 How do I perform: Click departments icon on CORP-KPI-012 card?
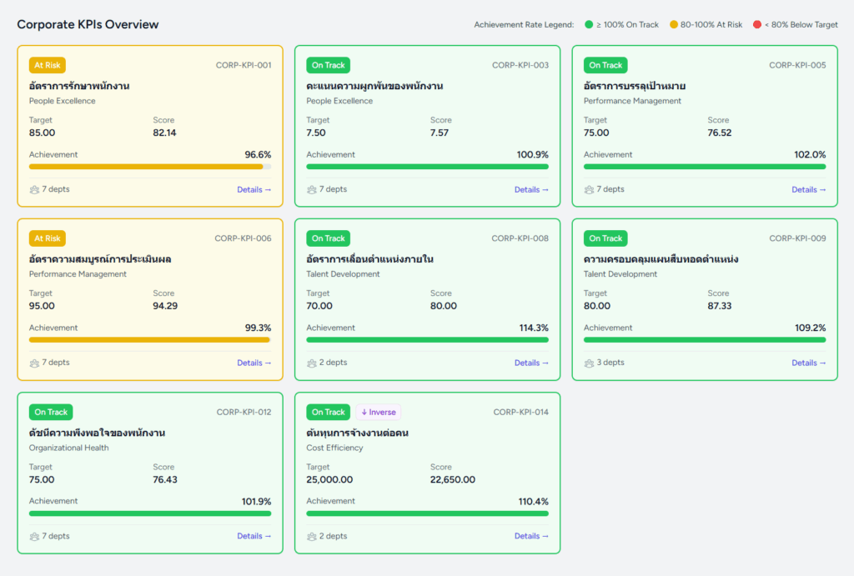coord(34,537)
